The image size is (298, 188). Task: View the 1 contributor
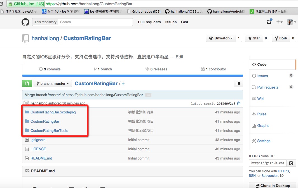[213, 69]
